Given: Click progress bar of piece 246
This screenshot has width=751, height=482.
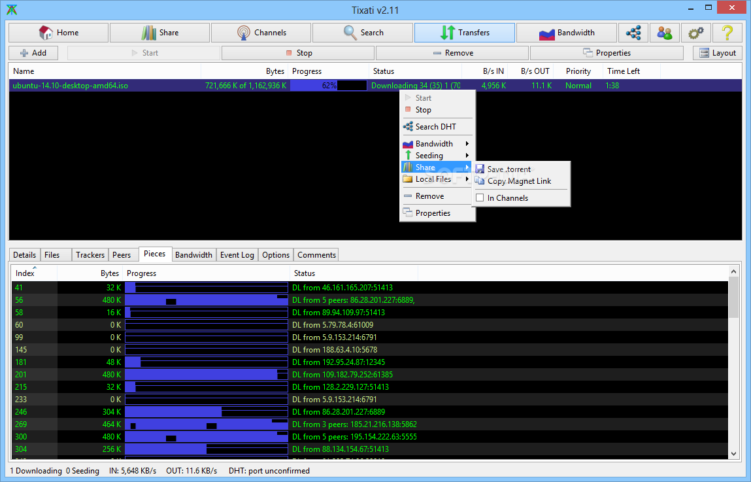Looking at the screenshot, I should click(207, 412).
